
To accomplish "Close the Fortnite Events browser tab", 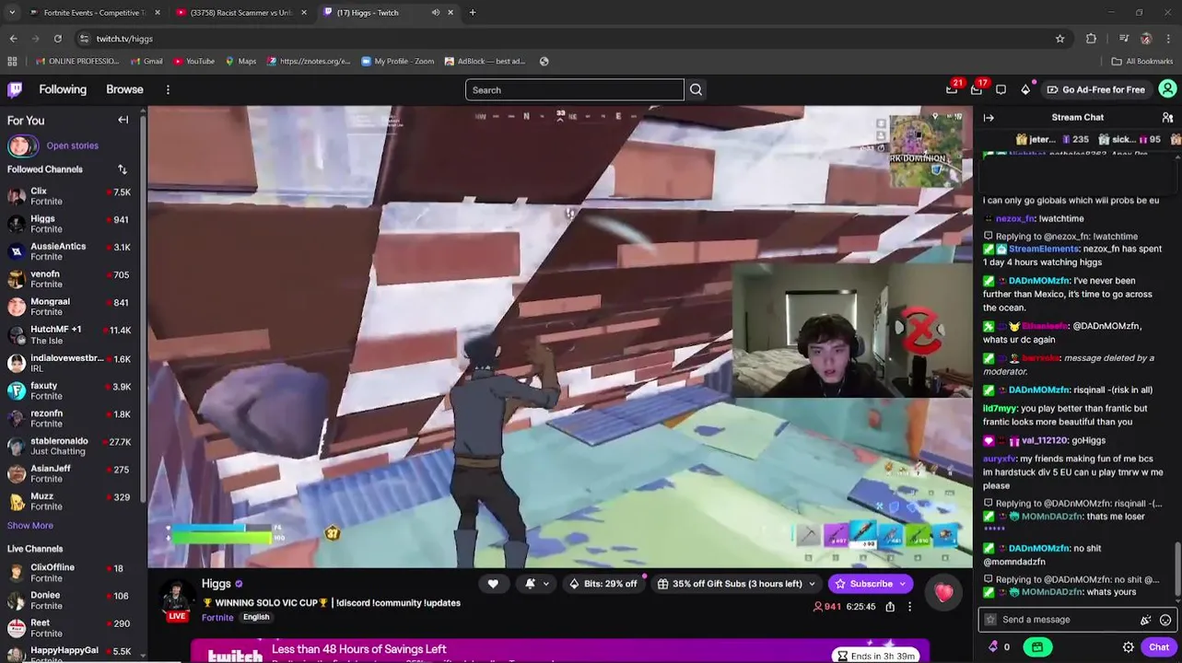I will click(x=158, y=13).
